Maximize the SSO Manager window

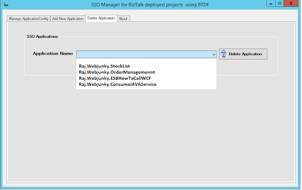[x=280, y=3]
